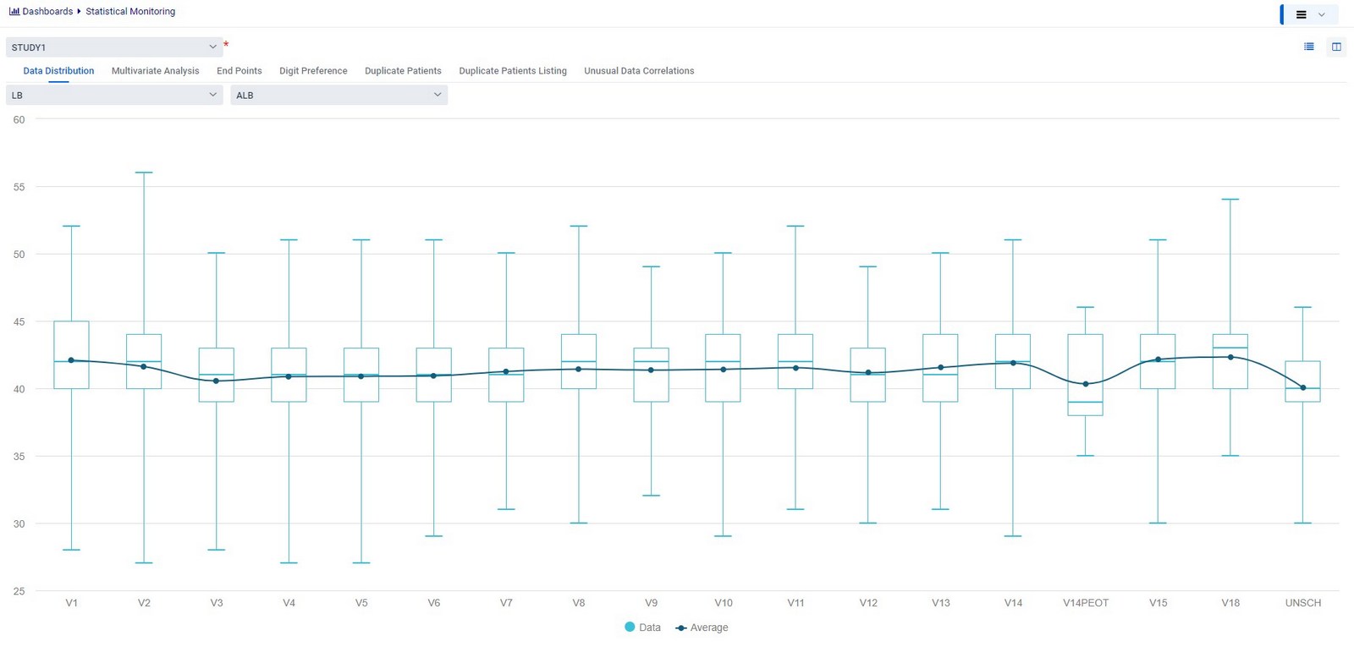
Task: Click the Data legend color circle
Action: coord(630,627)
